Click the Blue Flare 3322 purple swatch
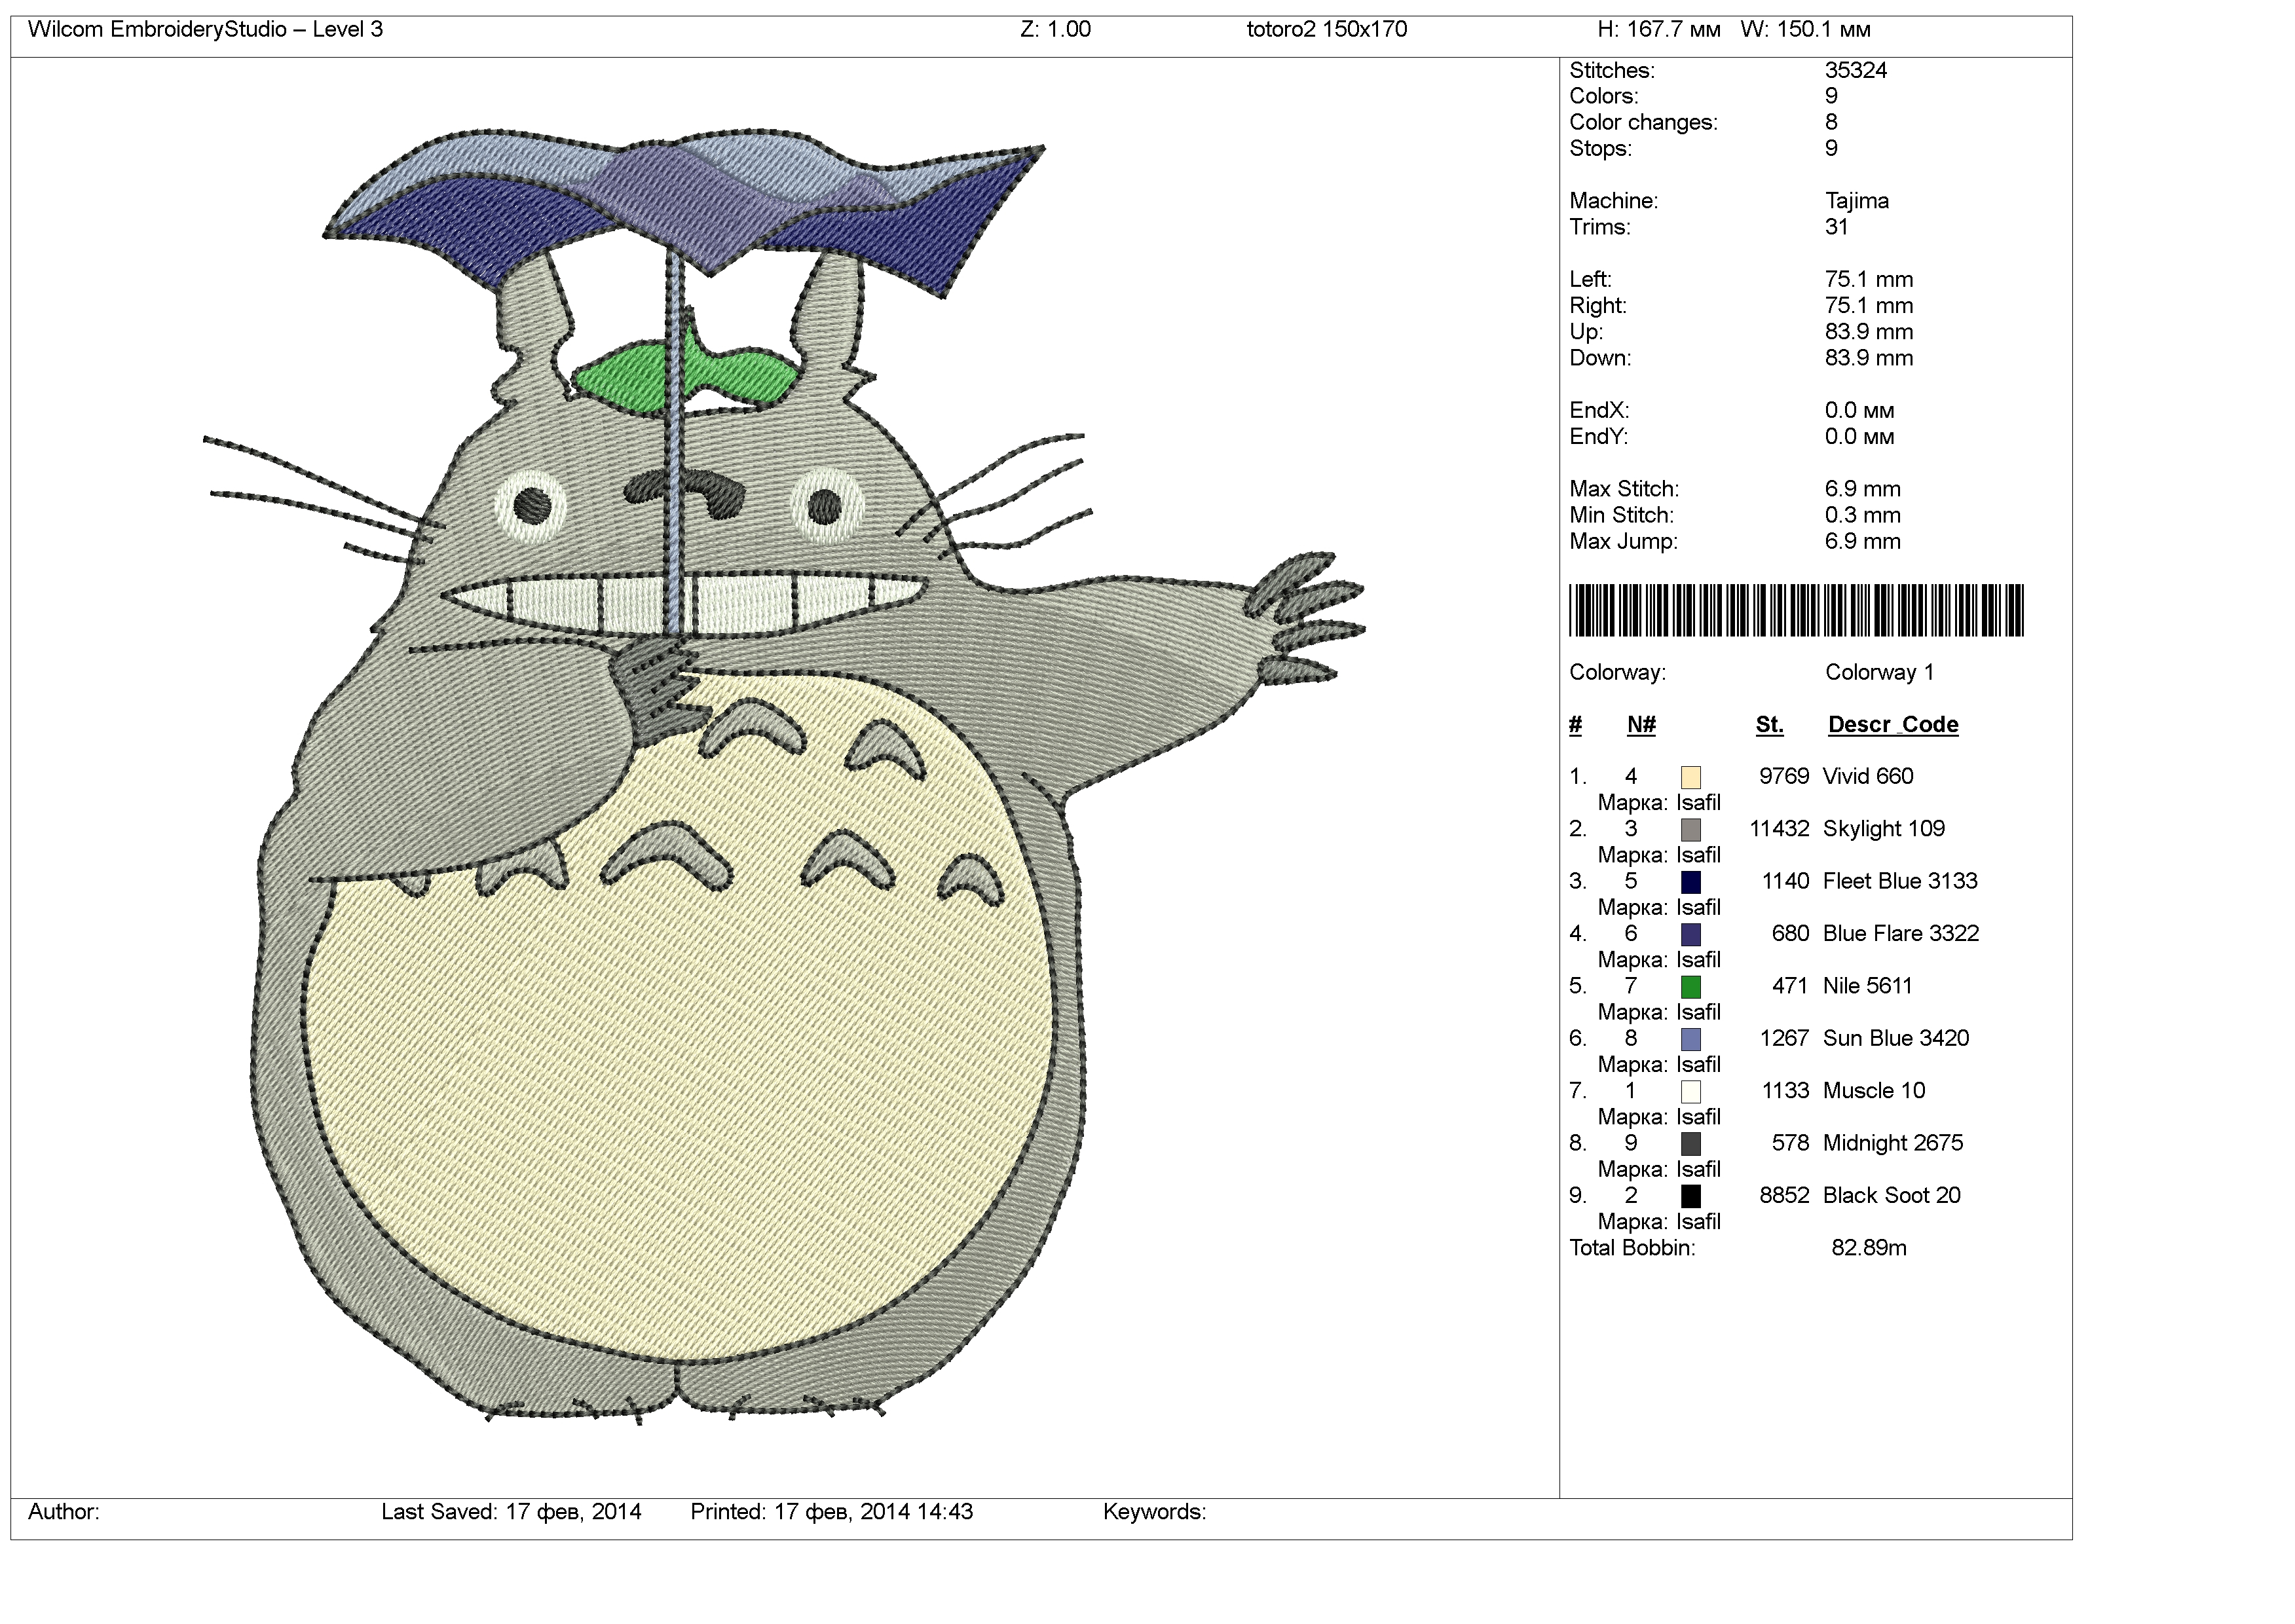This screenshot has height=1624, width=2295. point(1690,935)
